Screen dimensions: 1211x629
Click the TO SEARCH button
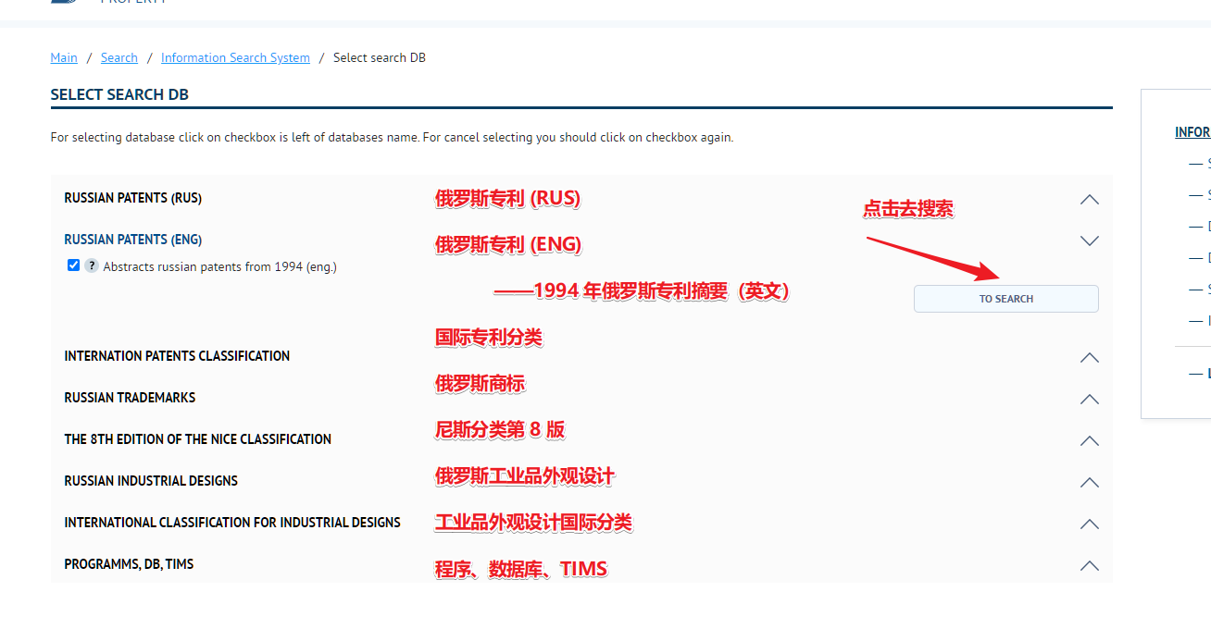(x=1006, y=299)
